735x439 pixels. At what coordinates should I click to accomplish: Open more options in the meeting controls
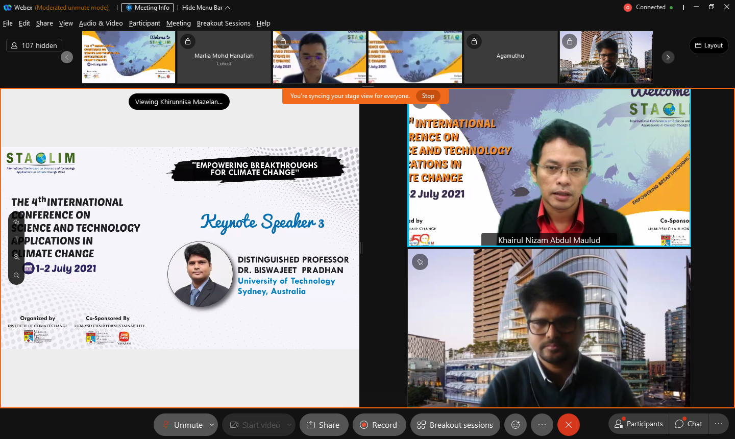[x=542, y=425]
